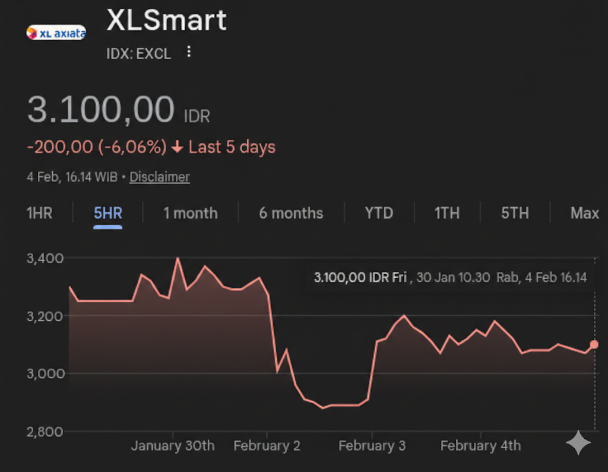Open the Disclaimer link
Image resolution: width=608 pixels, height=472 pixels.
[160, 177]
